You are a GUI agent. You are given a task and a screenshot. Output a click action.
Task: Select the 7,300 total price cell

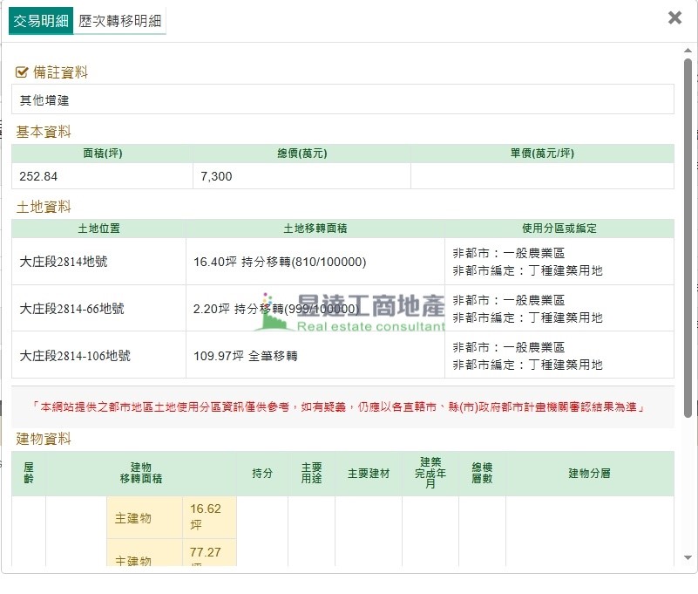coord(302,176)
